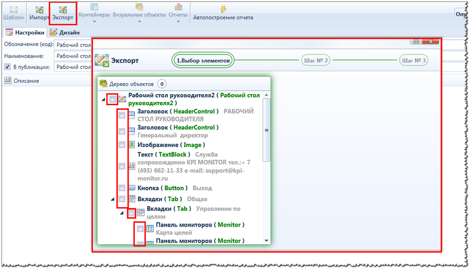Collapse the Рабочий стол руководителя2 root node
The height and width of the screenshot is (271, 472).
point(103,99)
